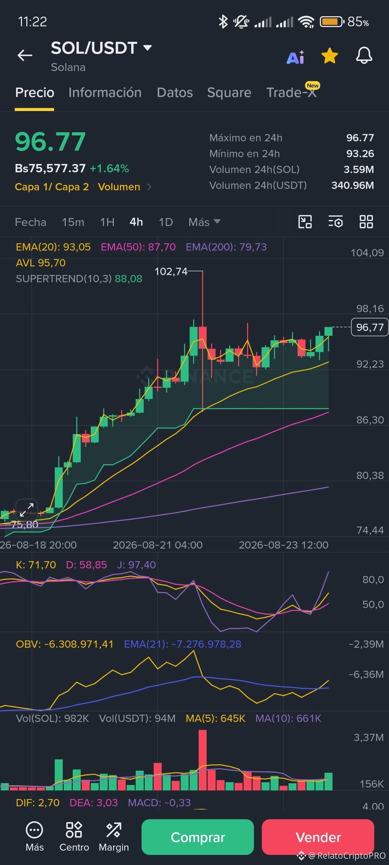Tap the MA(10): 661K volume label
This screenshot has width=389, height=865.
pyautogui.click(x=288, y=718)
